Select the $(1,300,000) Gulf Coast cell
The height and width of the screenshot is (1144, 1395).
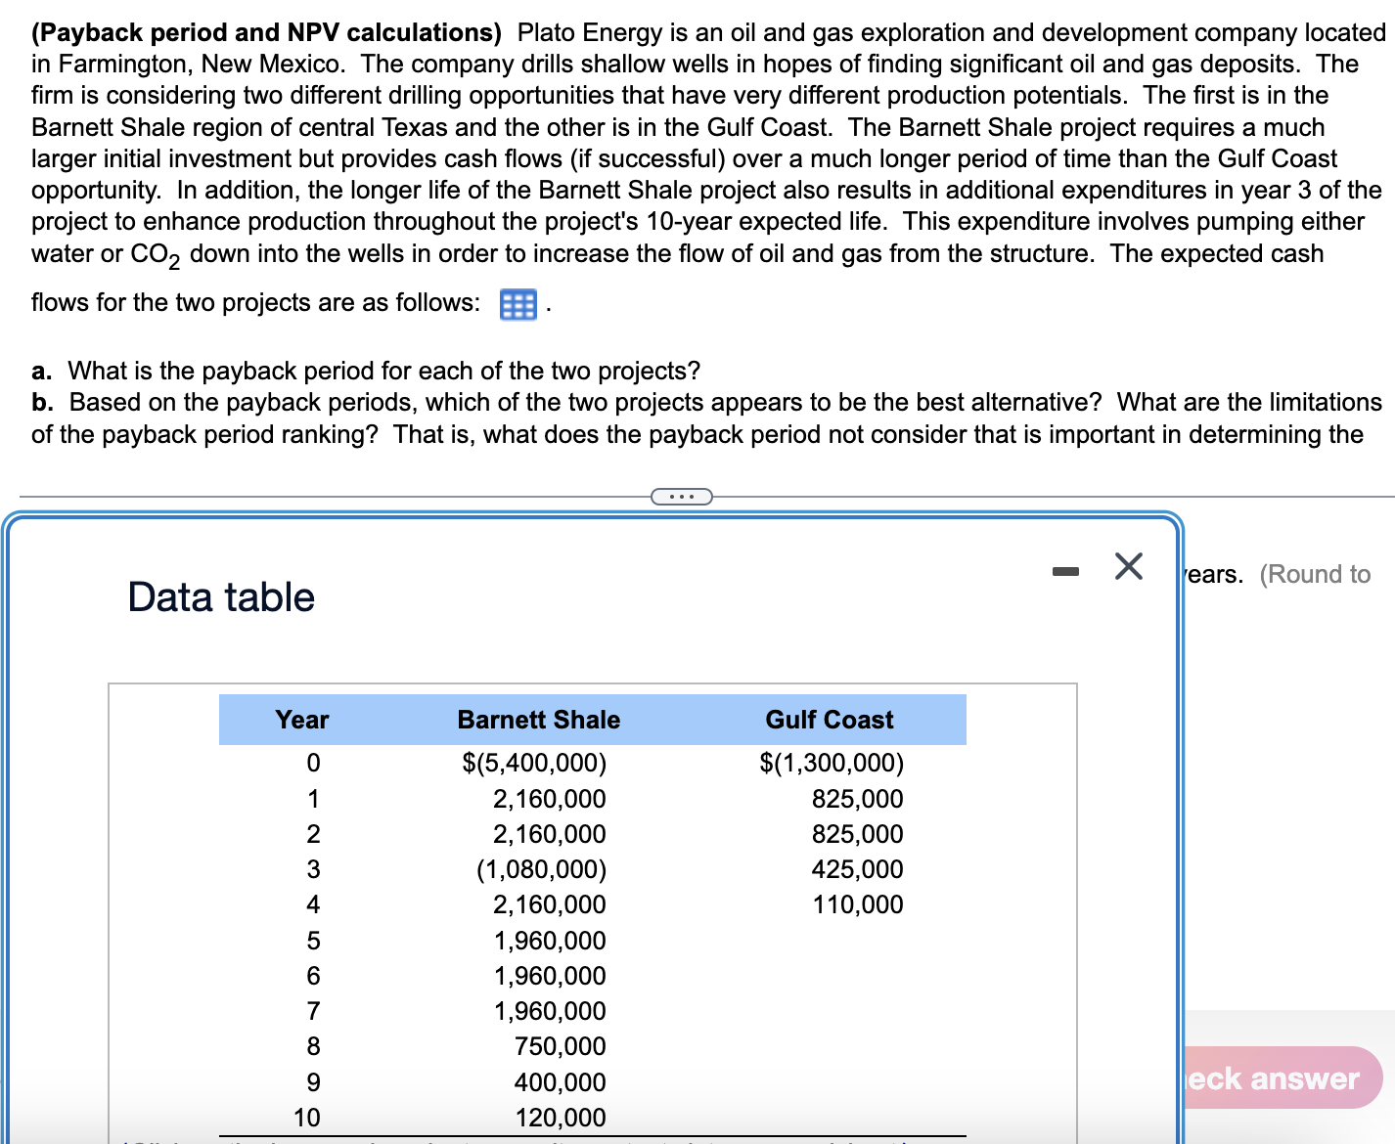click(831, 764)
